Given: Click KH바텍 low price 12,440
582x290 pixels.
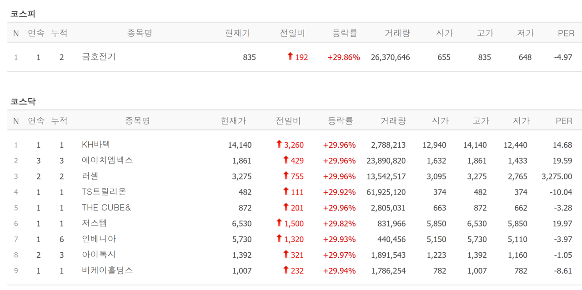Looking at the screenshot, I should (516, 145).
